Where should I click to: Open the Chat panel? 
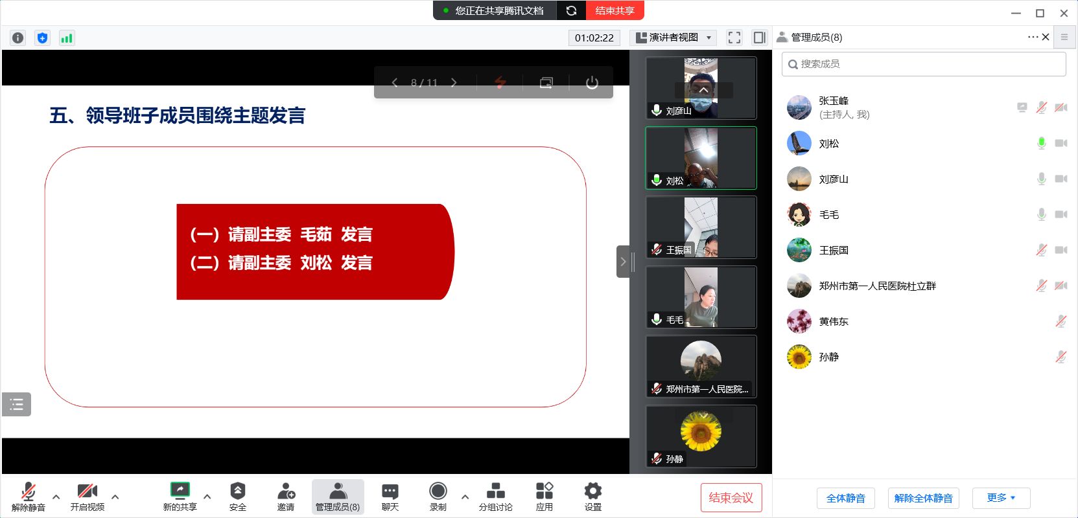[x=390, y=497]
